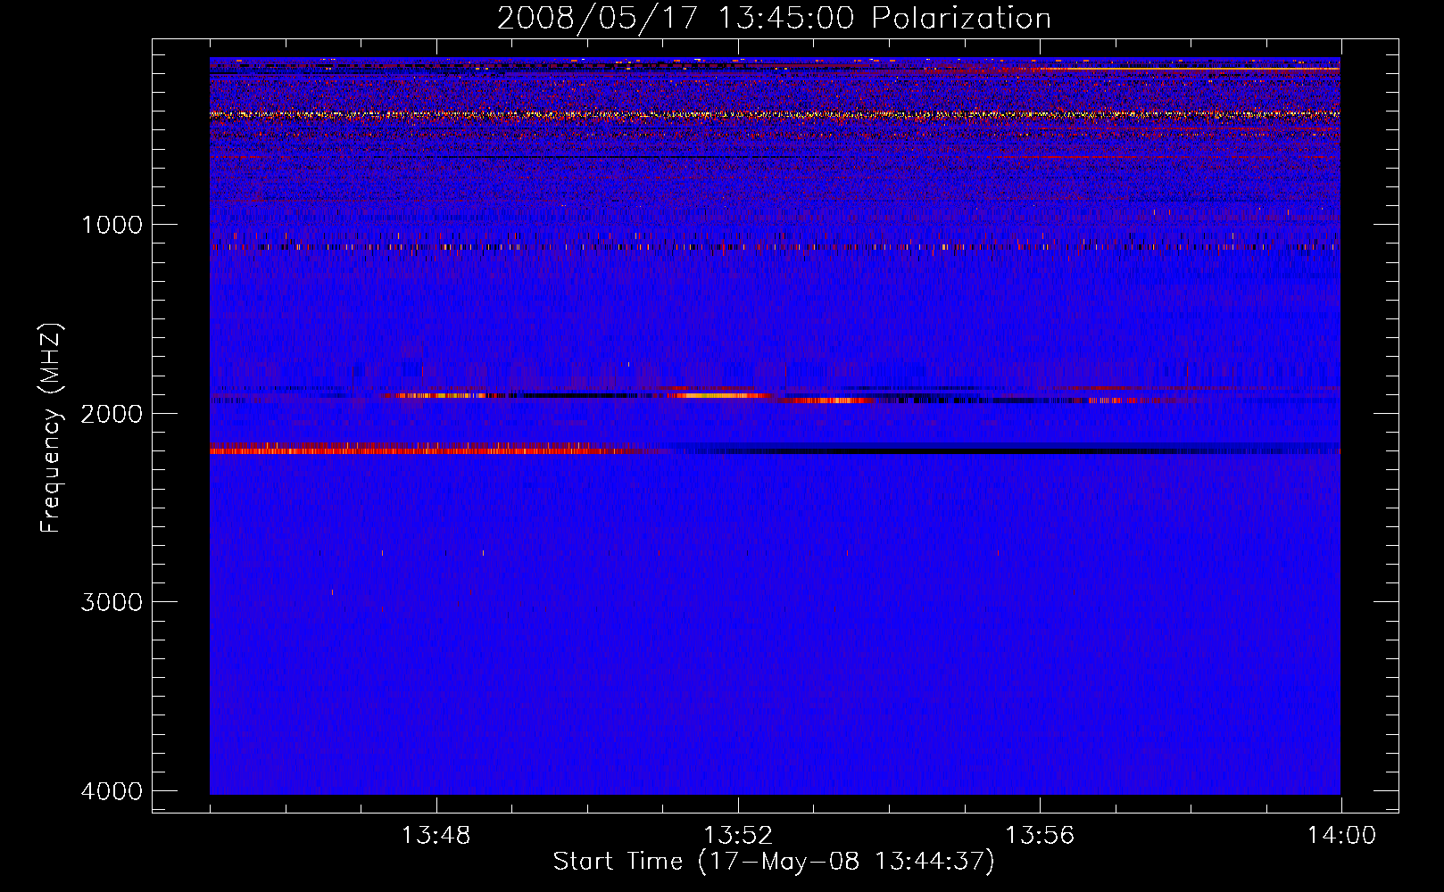The height and width of the screenshot is (892, 1444).
Task: Click the 'Frequency (MHZ)' axis label
Action: coord(52,428)
